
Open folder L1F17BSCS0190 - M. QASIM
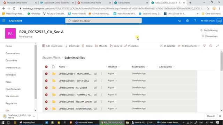pos(73,88)
